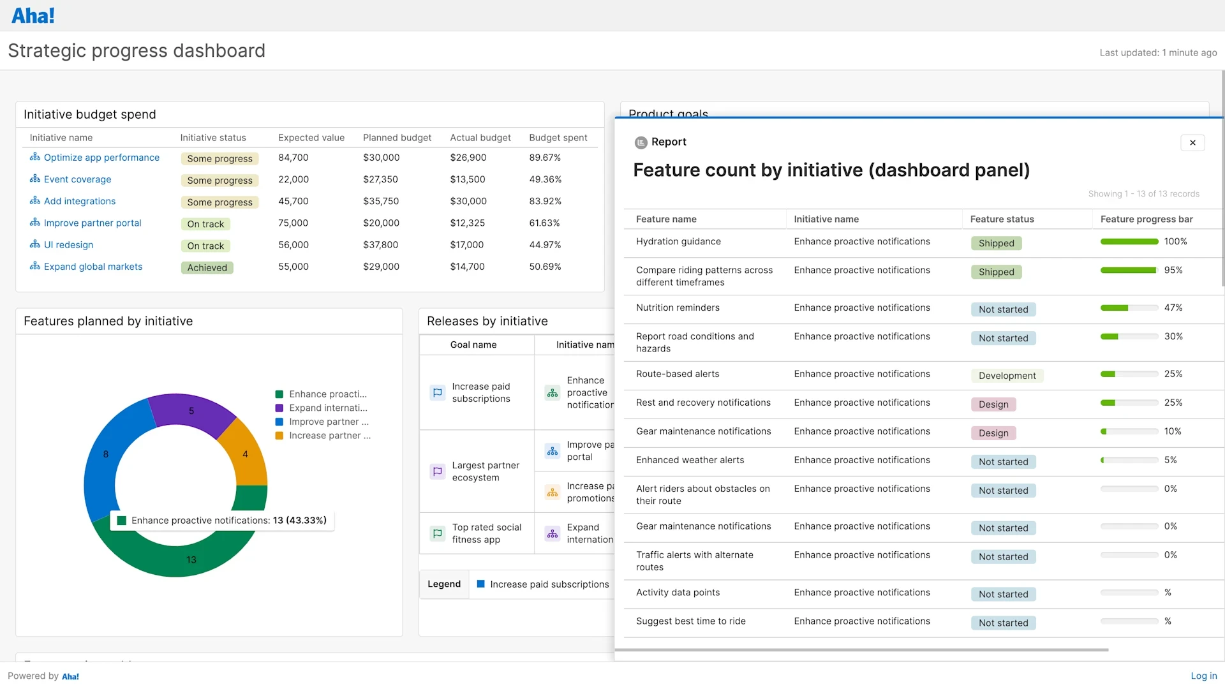Image resolution: width=1225 pixels, height=689 pixels.
Task: Click the initiative icon next to Expand global markets
Action: click(x=35, y=267)
